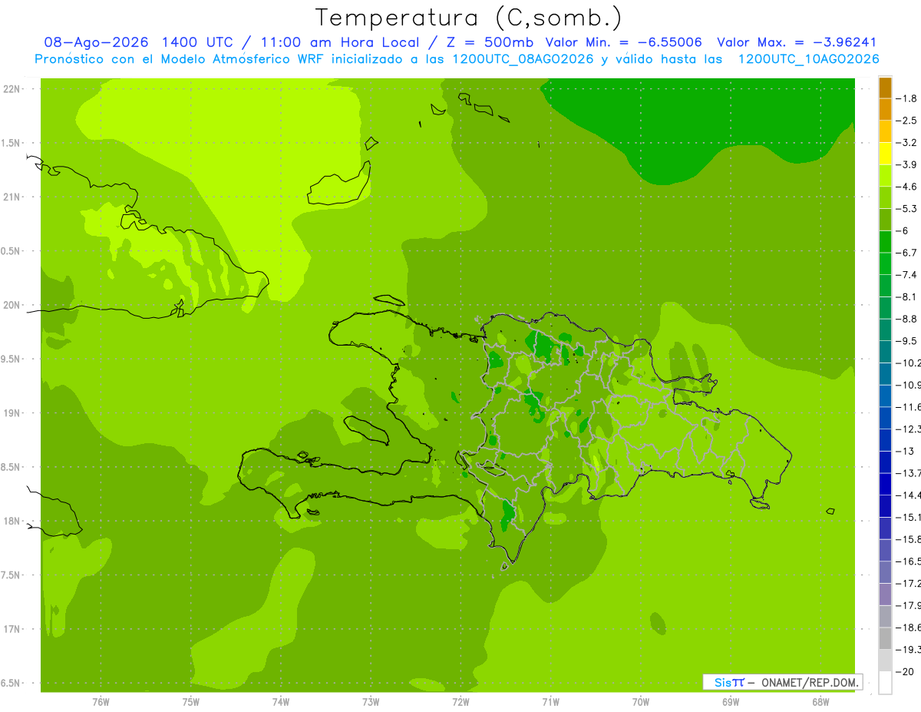
Task: Click the 72W longitude axis label
Action: tap(460, 701)
